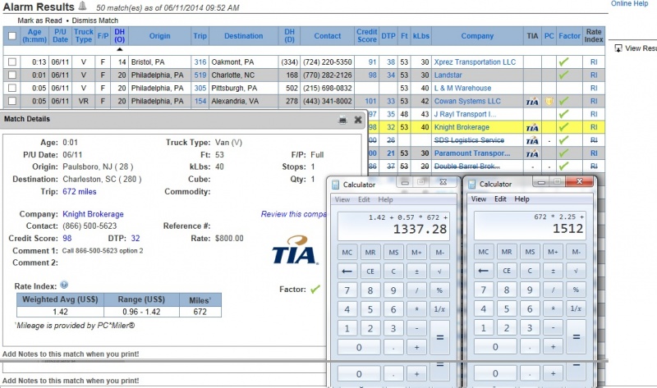Sort table by Age column header
The height and width of the screenshot is (388, 657).
(x=34, y=35)
